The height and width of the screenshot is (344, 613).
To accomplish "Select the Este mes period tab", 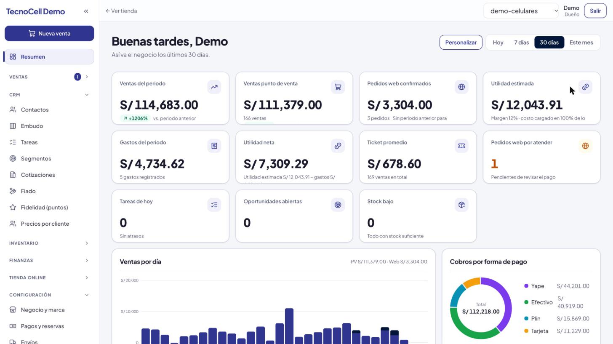I will point(581,43).
